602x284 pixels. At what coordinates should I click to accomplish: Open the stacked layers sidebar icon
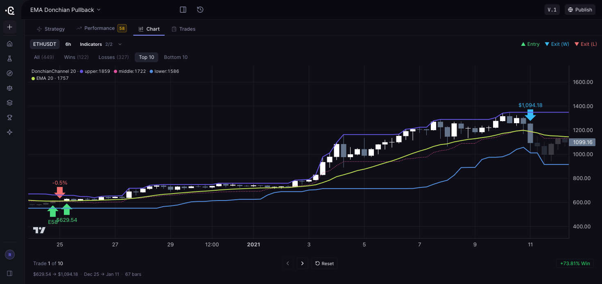click(x=10, y=103)
